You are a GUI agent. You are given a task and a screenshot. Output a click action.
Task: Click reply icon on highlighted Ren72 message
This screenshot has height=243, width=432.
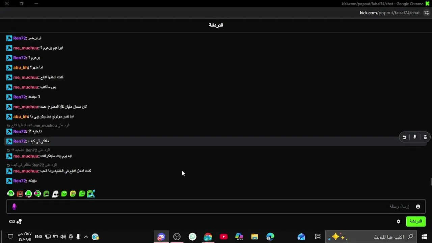pos(404,137)
